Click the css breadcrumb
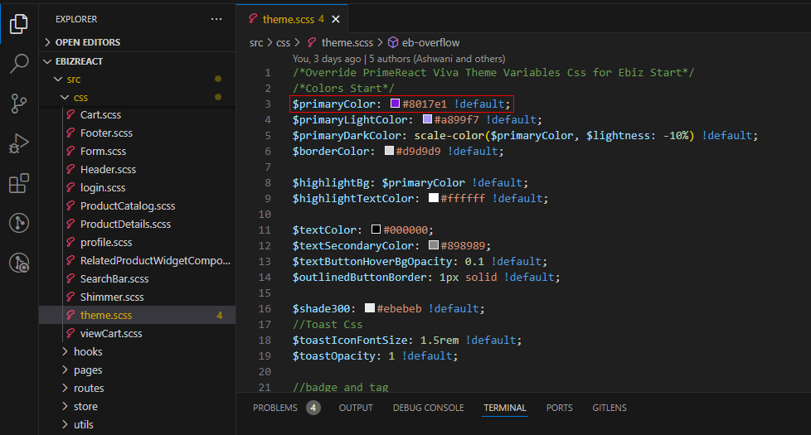 point(283,42)
